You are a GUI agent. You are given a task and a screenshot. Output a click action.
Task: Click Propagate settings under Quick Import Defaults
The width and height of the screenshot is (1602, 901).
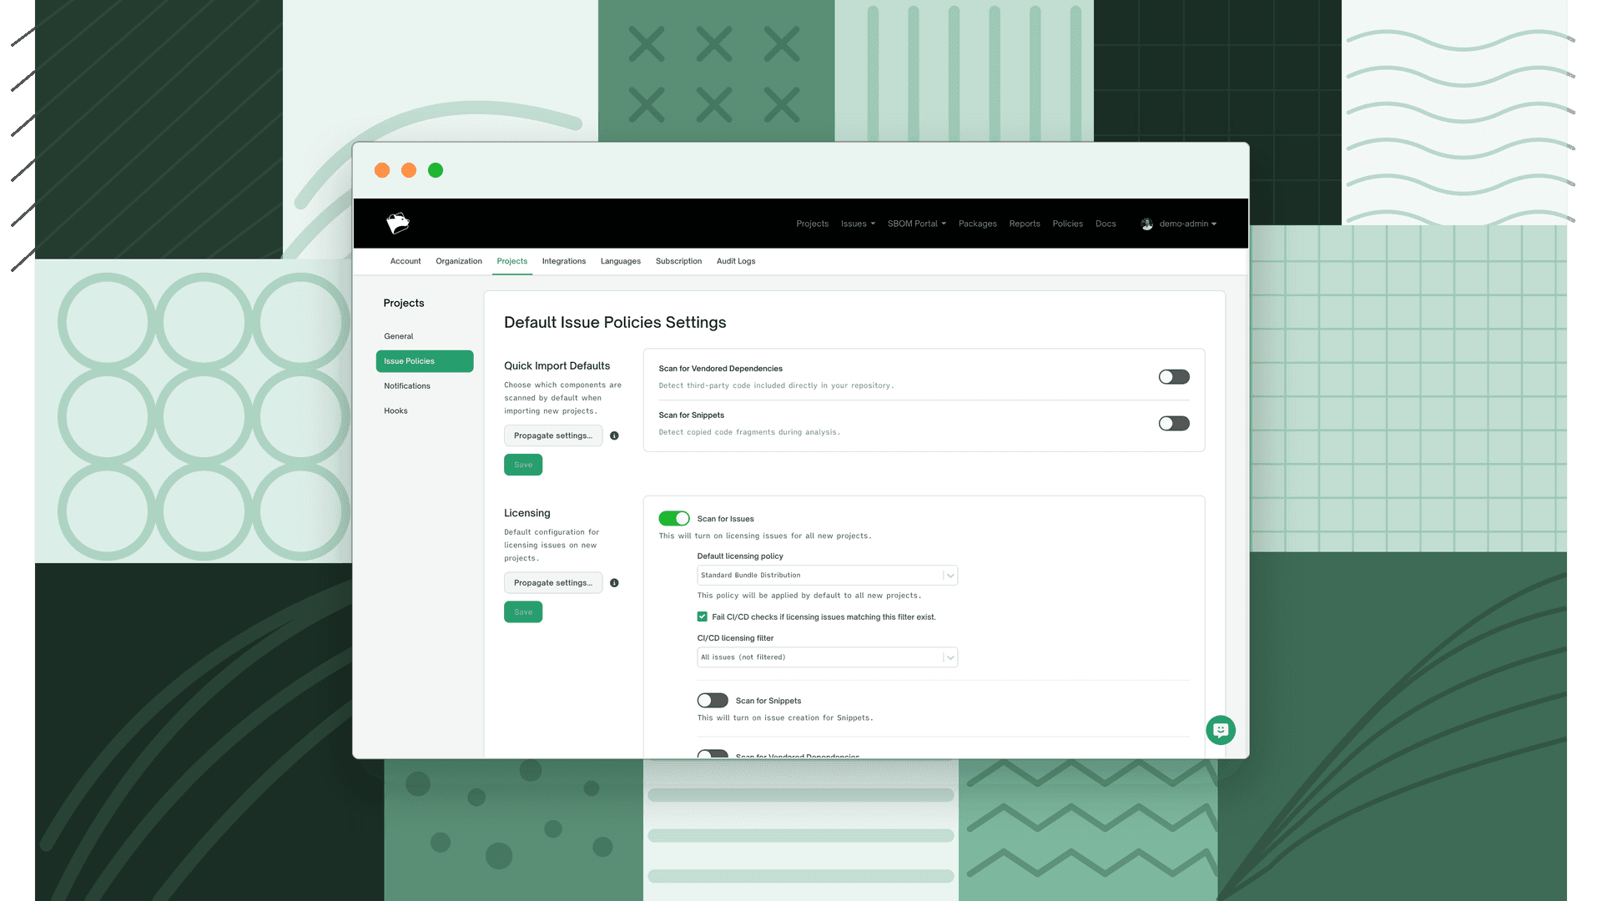tap(553, 435)
